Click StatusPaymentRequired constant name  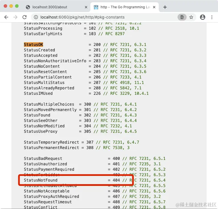(49, 170)
